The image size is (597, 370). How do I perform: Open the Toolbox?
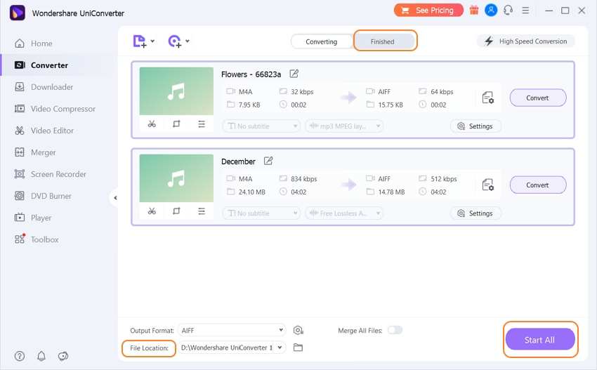tap(37, 239)
